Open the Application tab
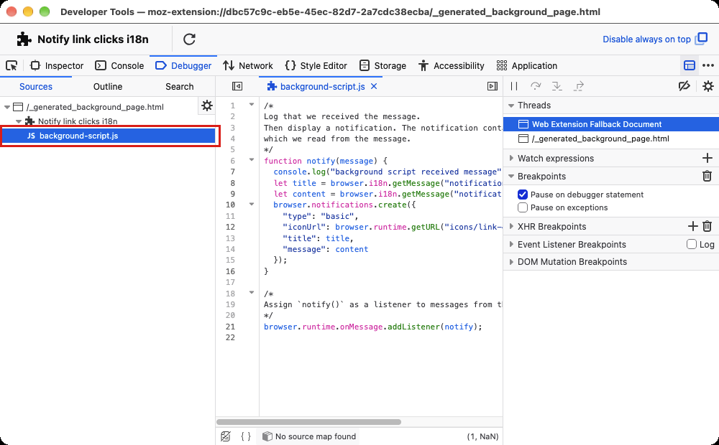Screen dimensions: 719x445 coord(527,65)
